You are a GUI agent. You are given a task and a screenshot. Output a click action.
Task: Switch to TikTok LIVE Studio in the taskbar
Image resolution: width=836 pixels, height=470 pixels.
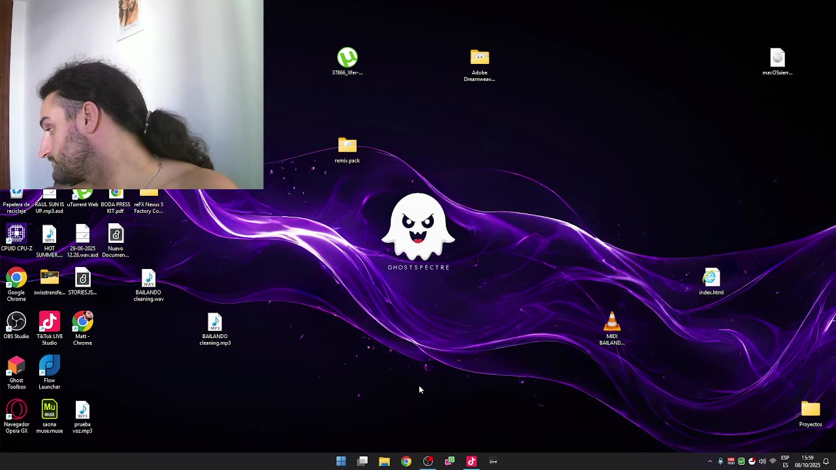point(472,462)
